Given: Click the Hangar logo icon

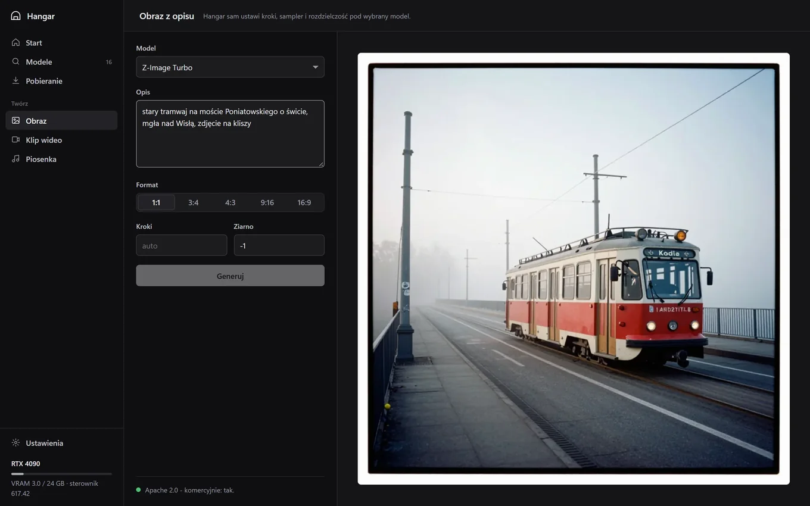Looking at the screenshot, I should (x=16, y=16).
